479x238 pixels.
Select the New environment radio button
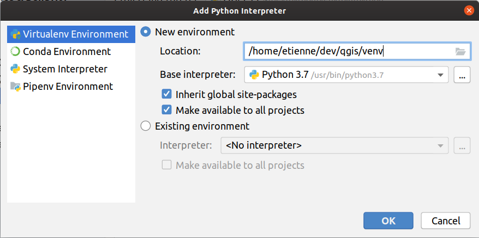pos(146,32)
